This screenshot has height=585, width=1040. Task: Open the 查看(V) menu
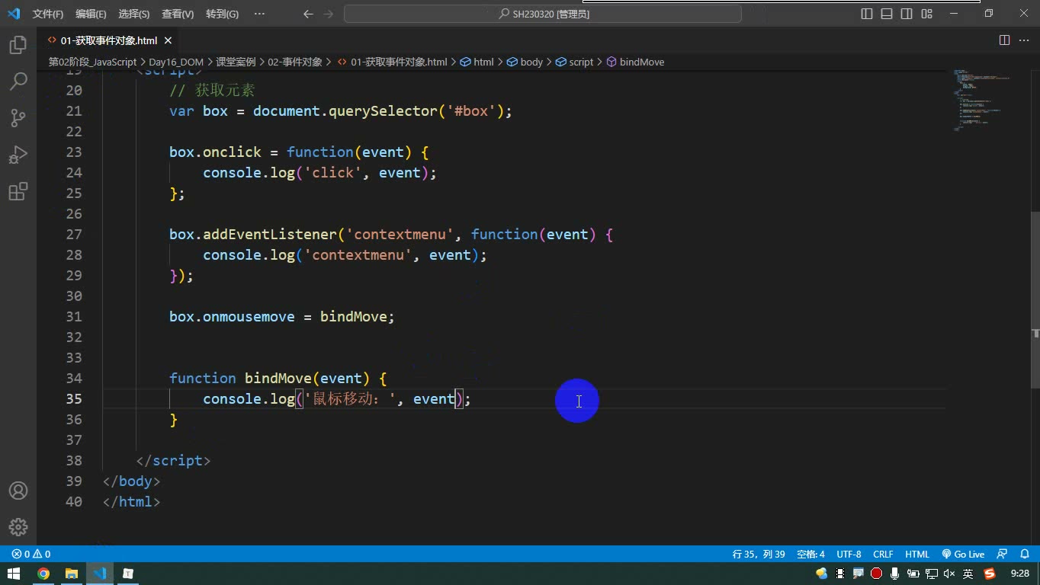point(178,14)
